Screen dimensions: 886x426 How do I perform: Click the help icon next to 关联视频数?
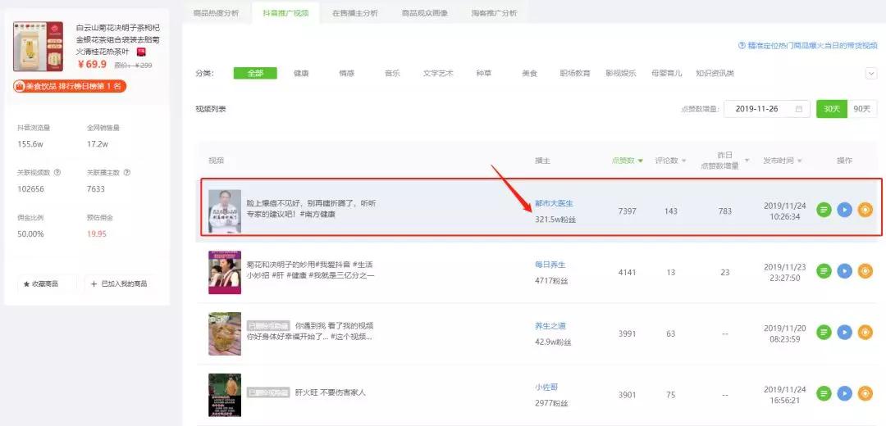[57, 172]
